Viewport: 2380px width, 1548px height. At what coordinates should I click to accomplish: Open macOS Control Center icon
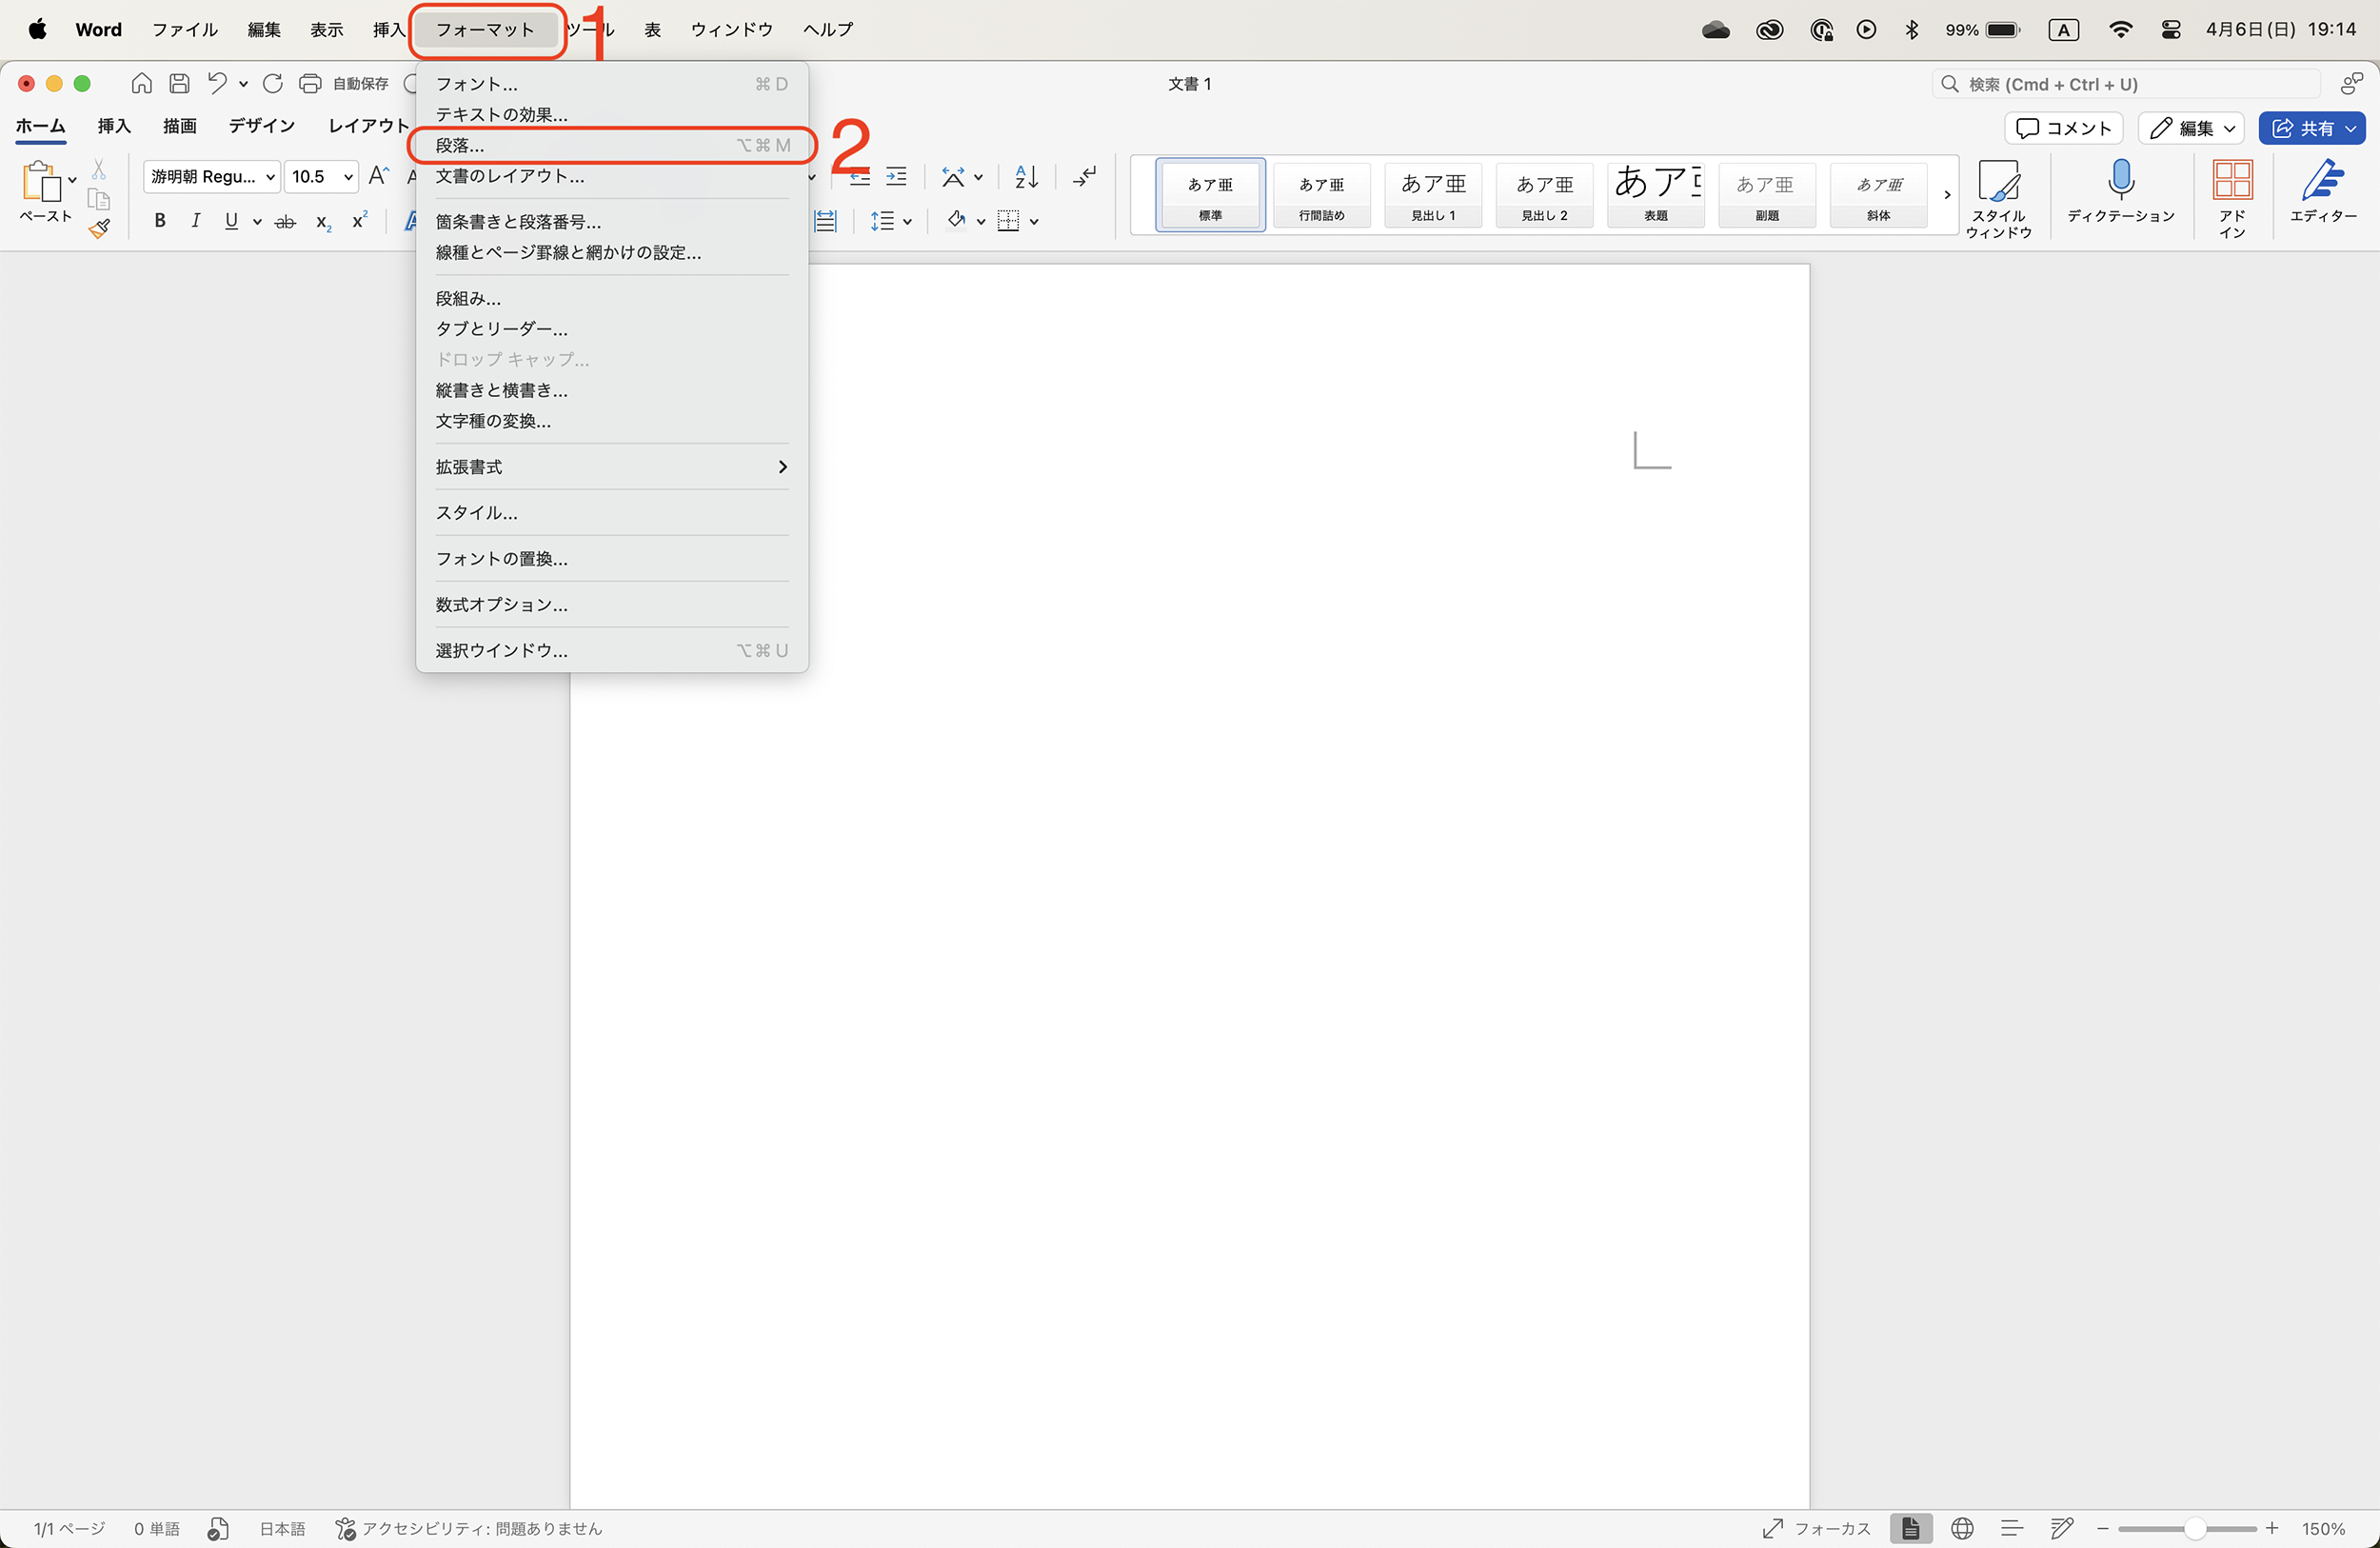click(2170, 30)
